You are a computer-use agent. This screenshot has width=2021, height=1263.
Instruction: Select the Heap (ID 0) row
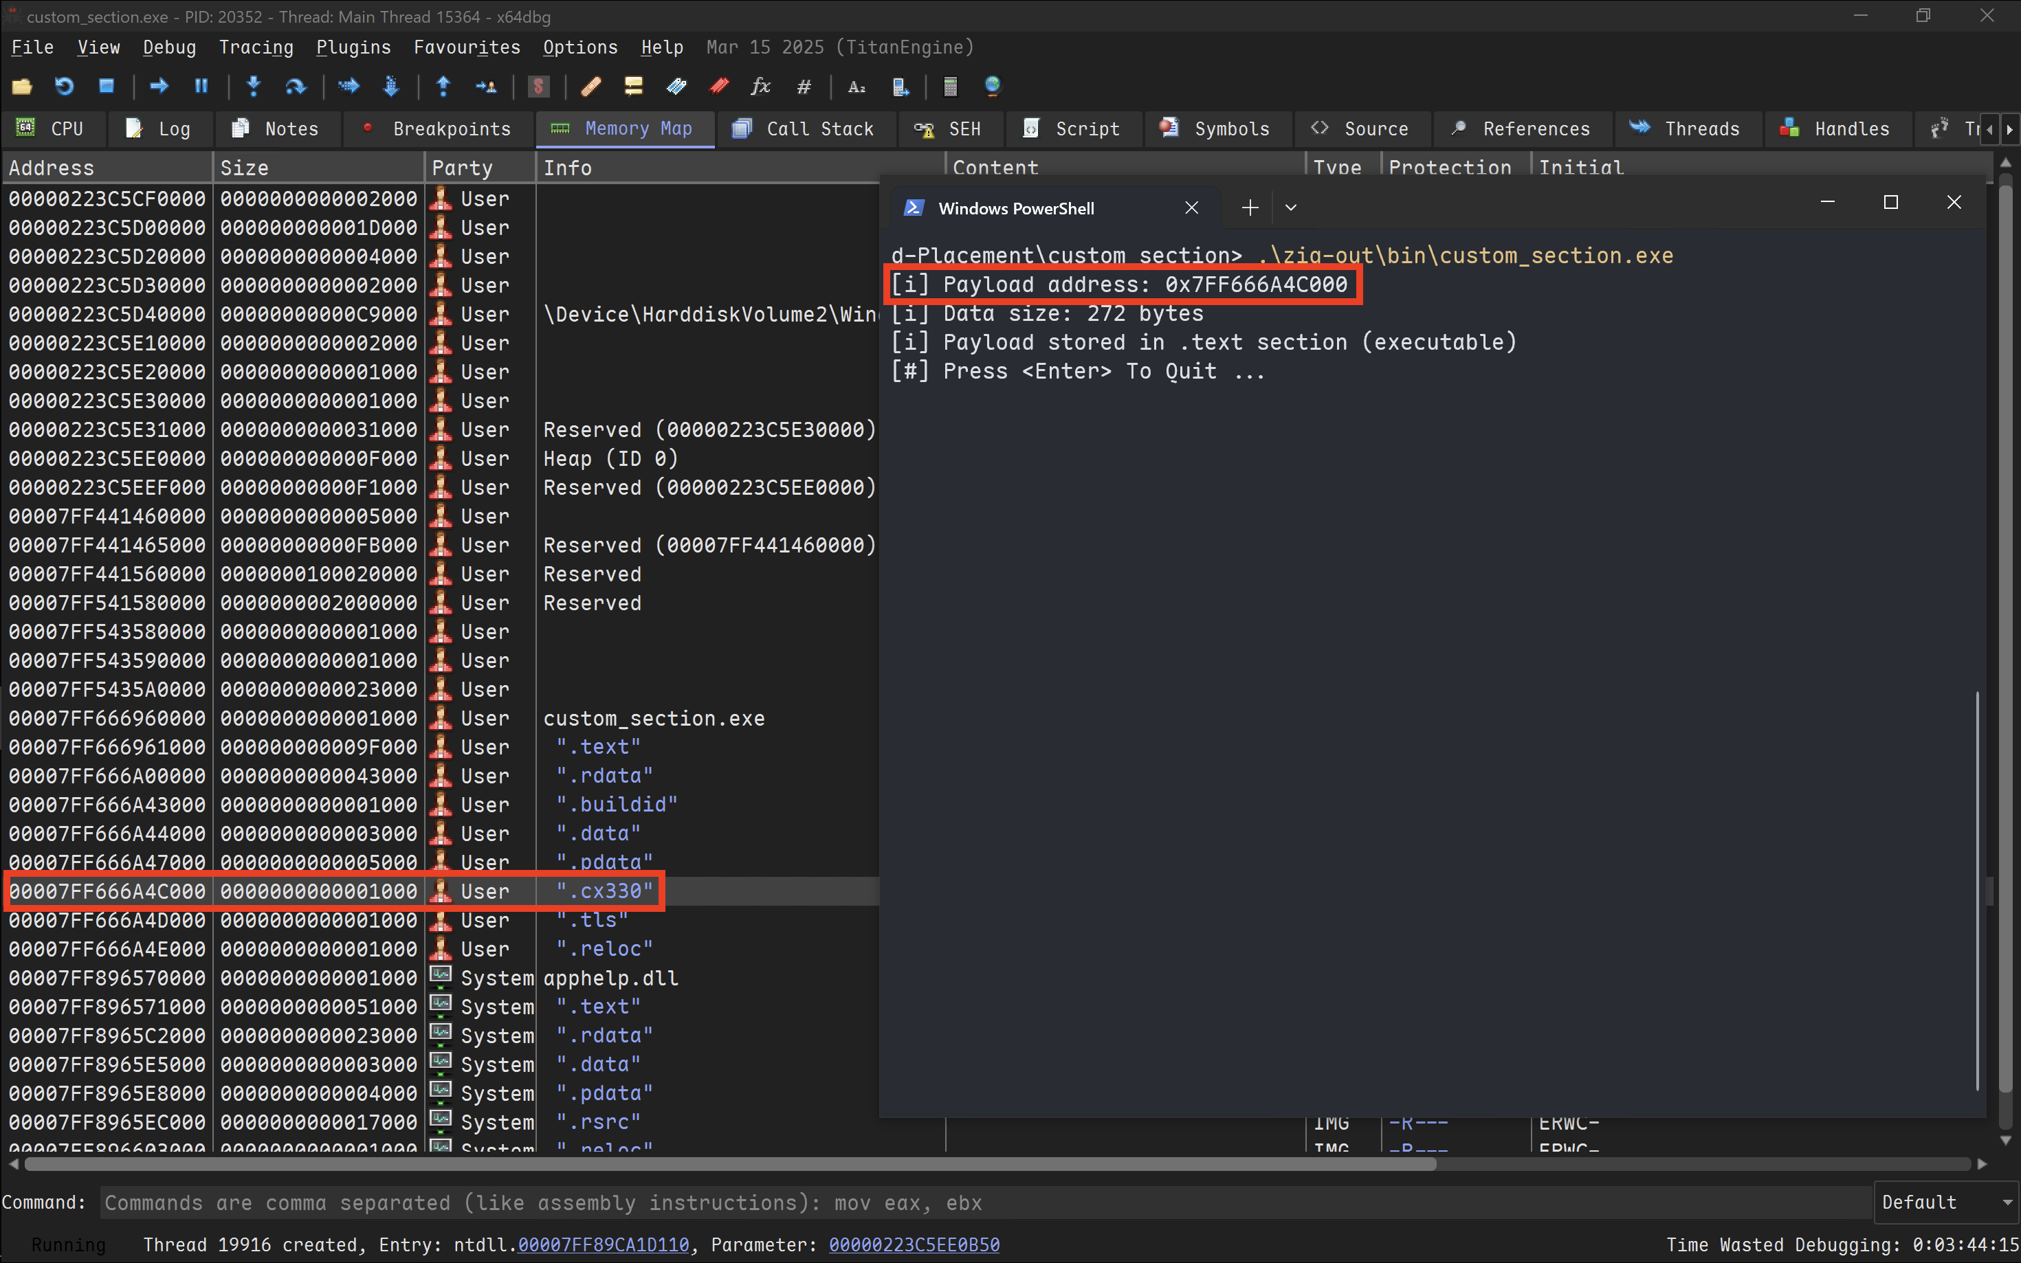tap(441, 458)
